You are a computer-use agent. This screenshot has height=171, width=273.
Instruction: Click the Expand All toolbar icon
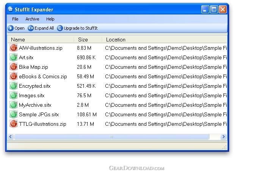tap(31, 28)
